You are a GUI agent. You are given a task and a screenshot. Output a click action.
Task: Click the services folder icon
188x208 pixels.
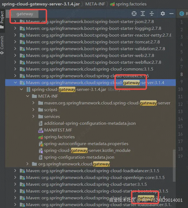41,116
